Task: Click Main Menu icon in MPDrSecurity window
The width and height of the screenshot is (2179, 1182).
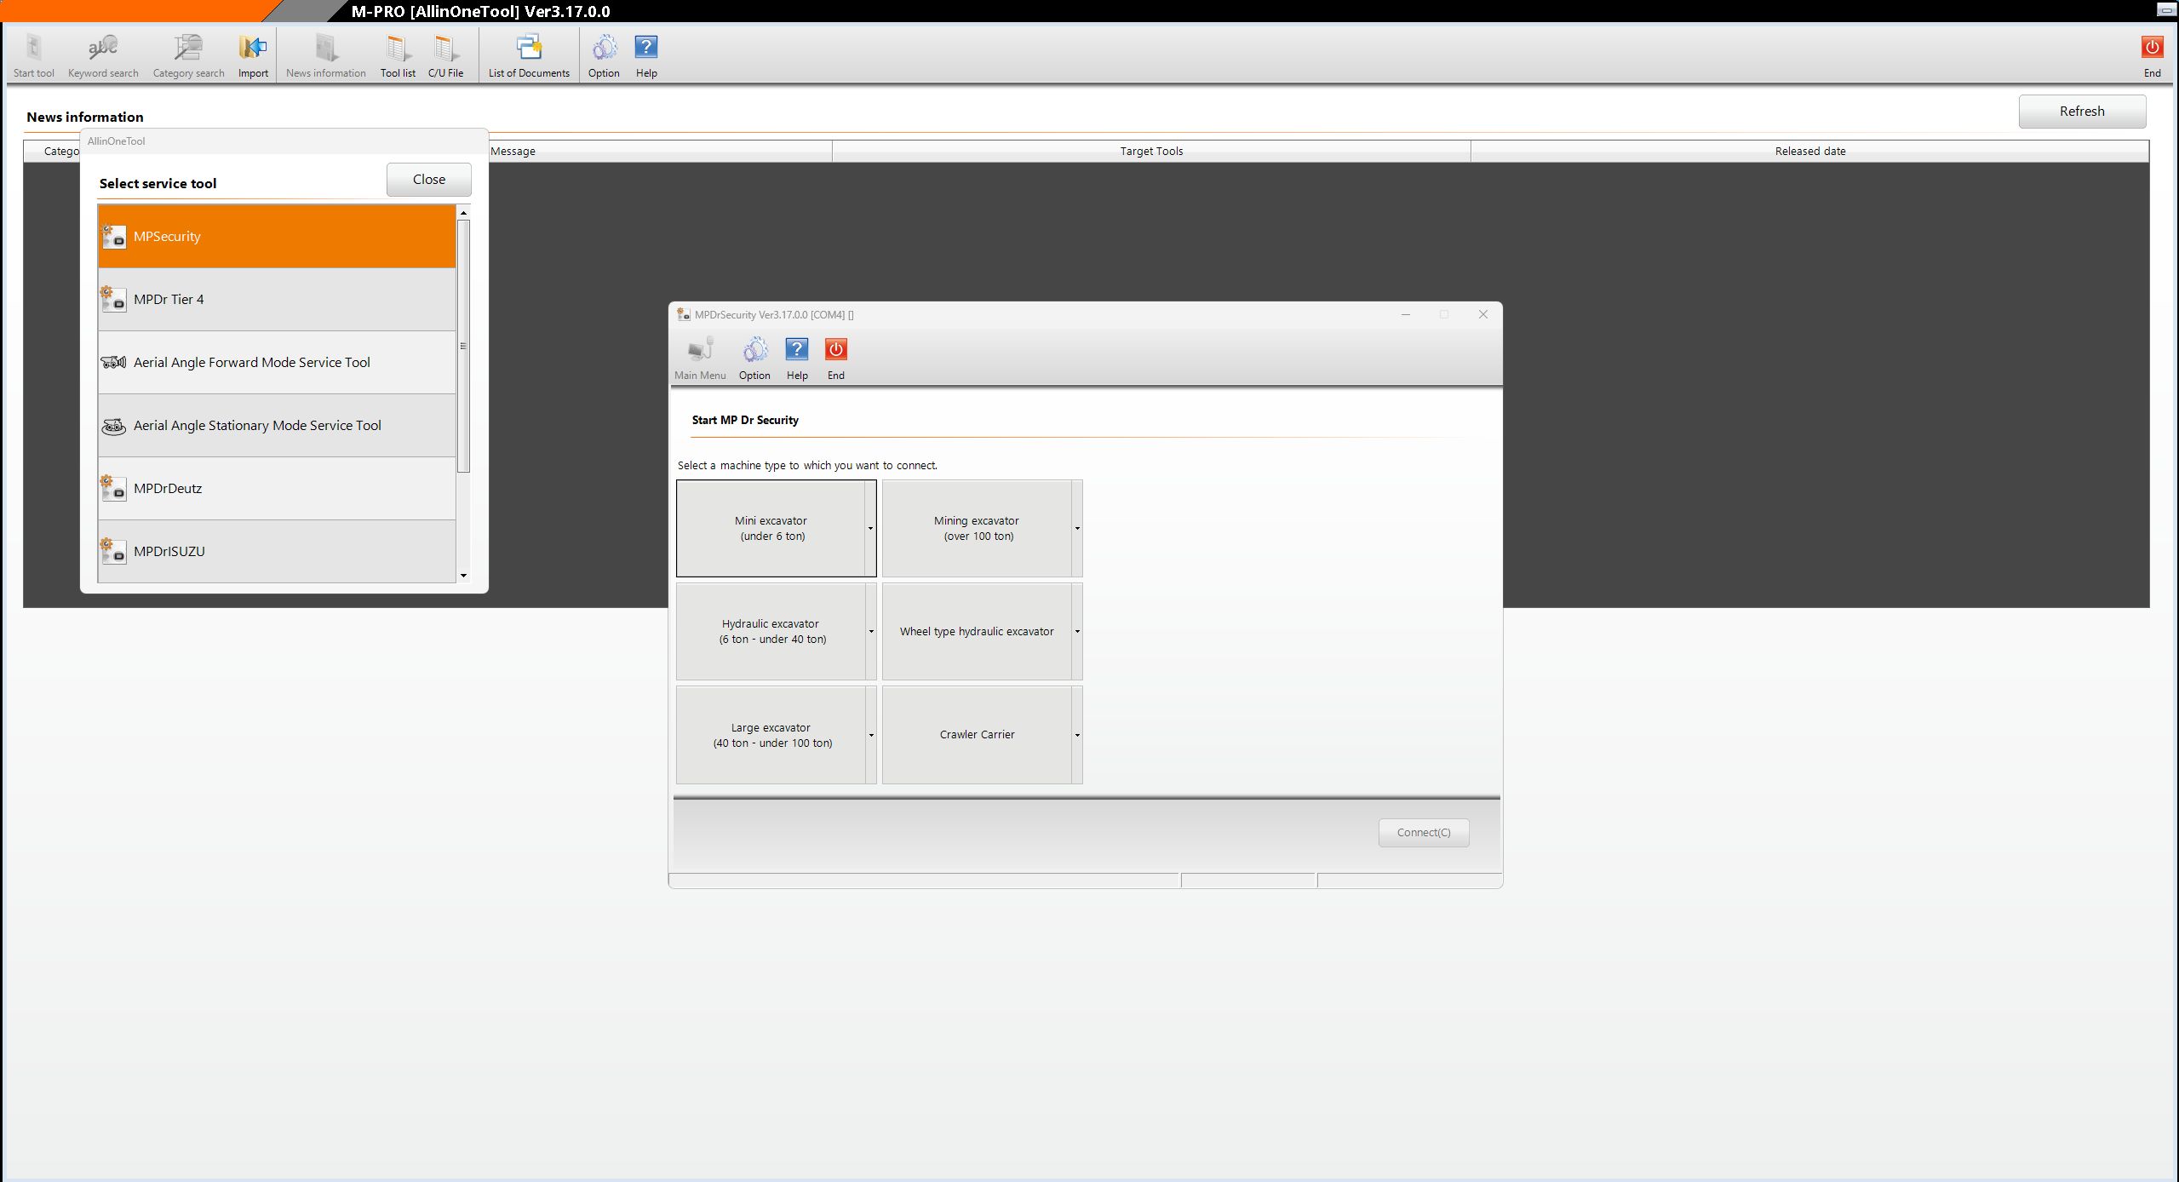Action: pos(700,359)
